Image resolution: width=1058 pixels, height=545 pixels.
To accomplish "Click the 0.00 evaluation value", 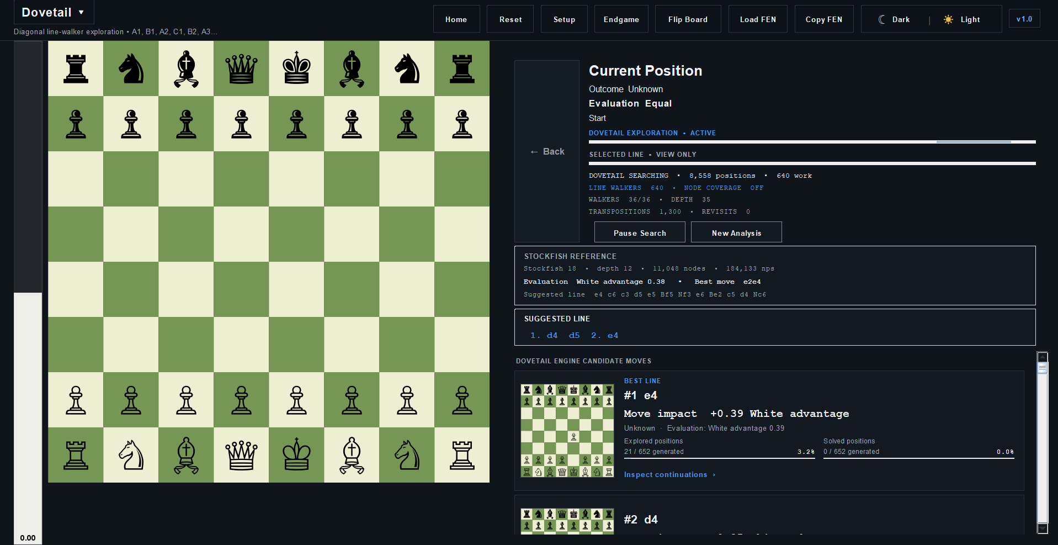I will click(28, 538).
